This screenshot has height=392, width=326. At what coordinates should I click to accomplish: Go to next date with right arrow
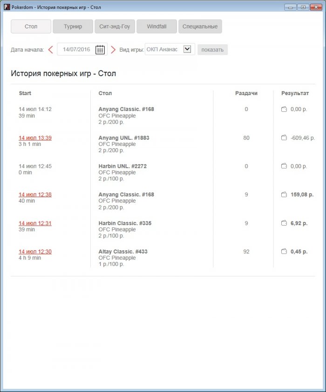pyautogui.click(x=113, y=49)
